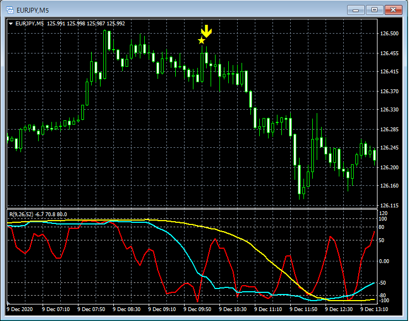Click the EURJPY,M5 window title bar text
409x321 pixels.
pos(33,10)
